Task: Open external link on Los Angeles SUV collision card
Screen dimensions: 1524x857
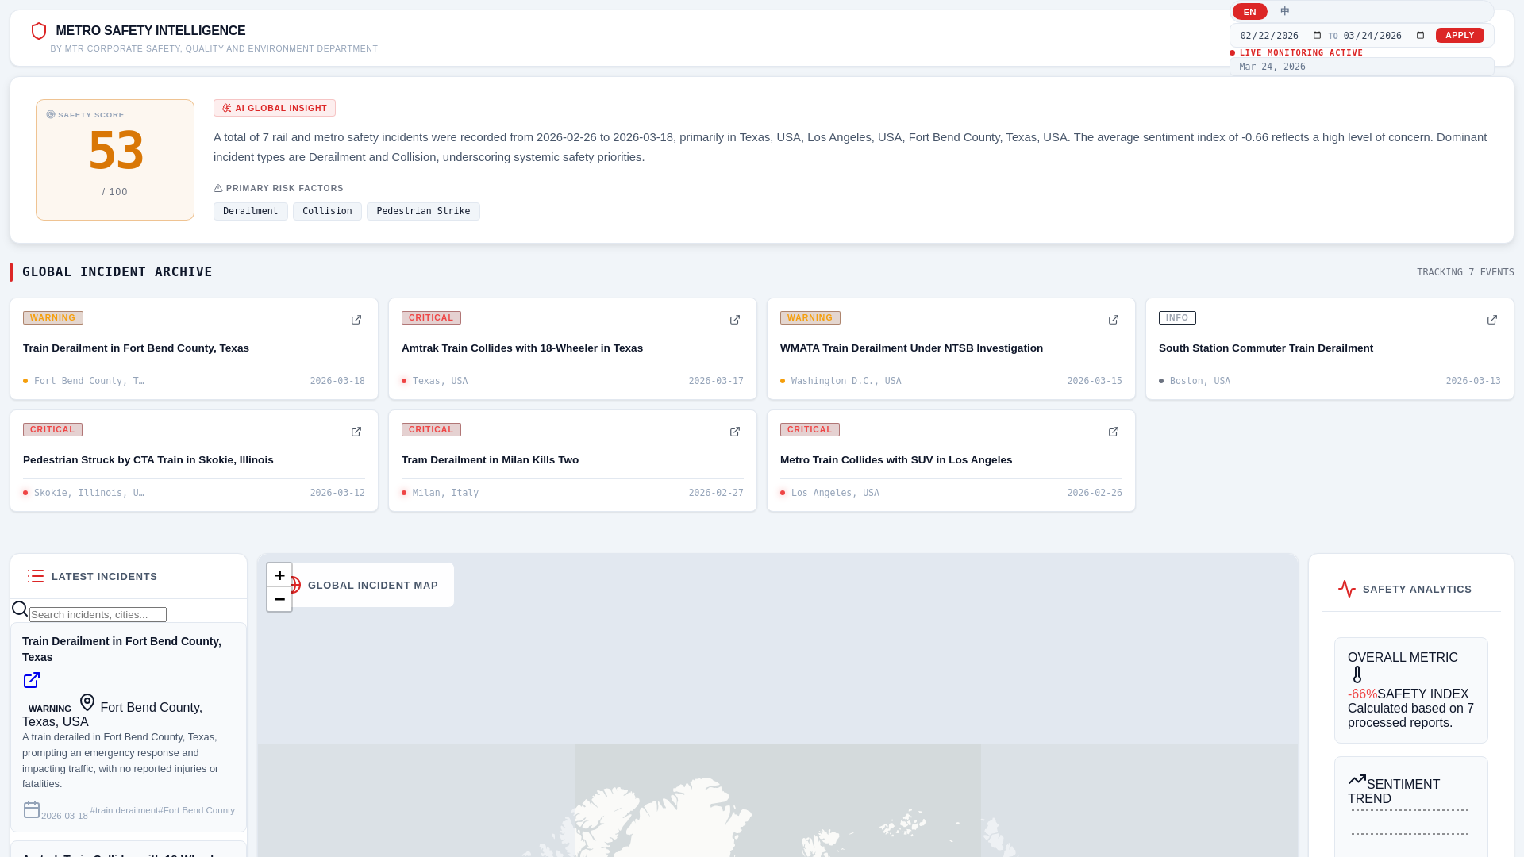Action: (x=1114, y=432)
